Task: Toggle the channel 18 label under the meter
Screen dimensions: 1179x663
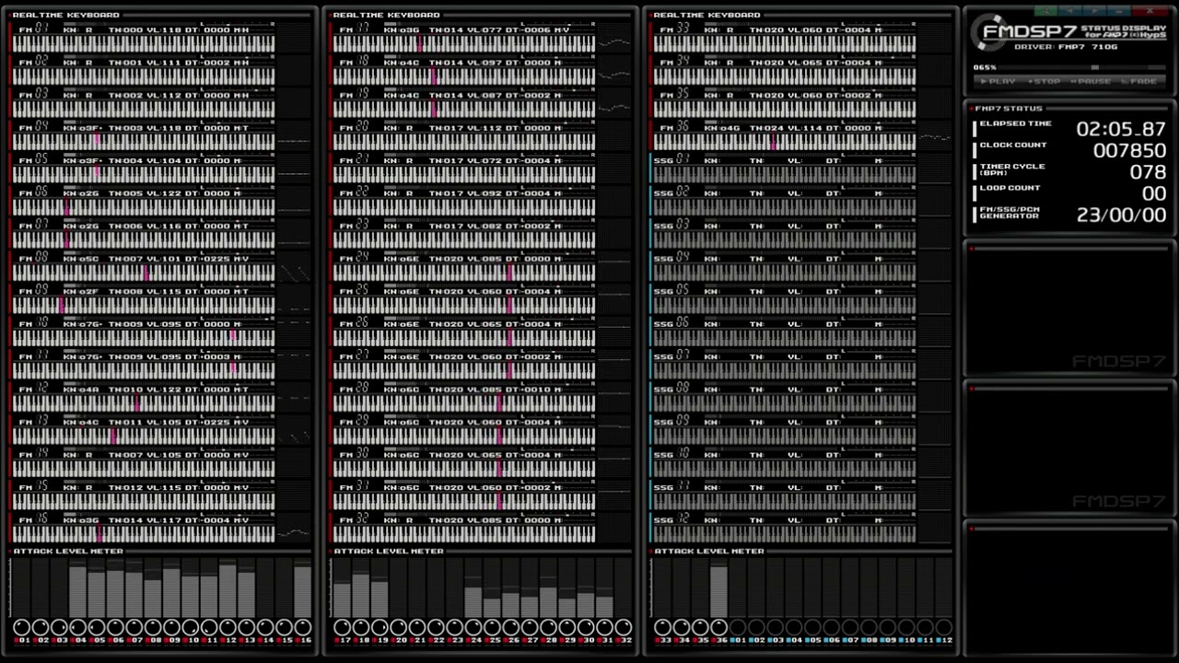Action: pyautogui.click(x=360, y=640)
